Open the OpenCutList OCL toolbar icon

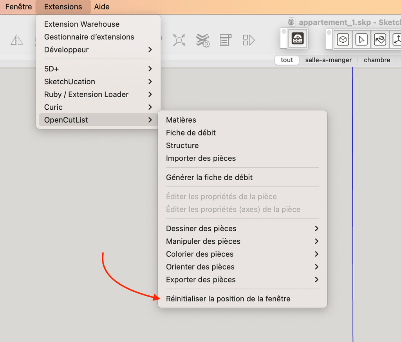298,38
